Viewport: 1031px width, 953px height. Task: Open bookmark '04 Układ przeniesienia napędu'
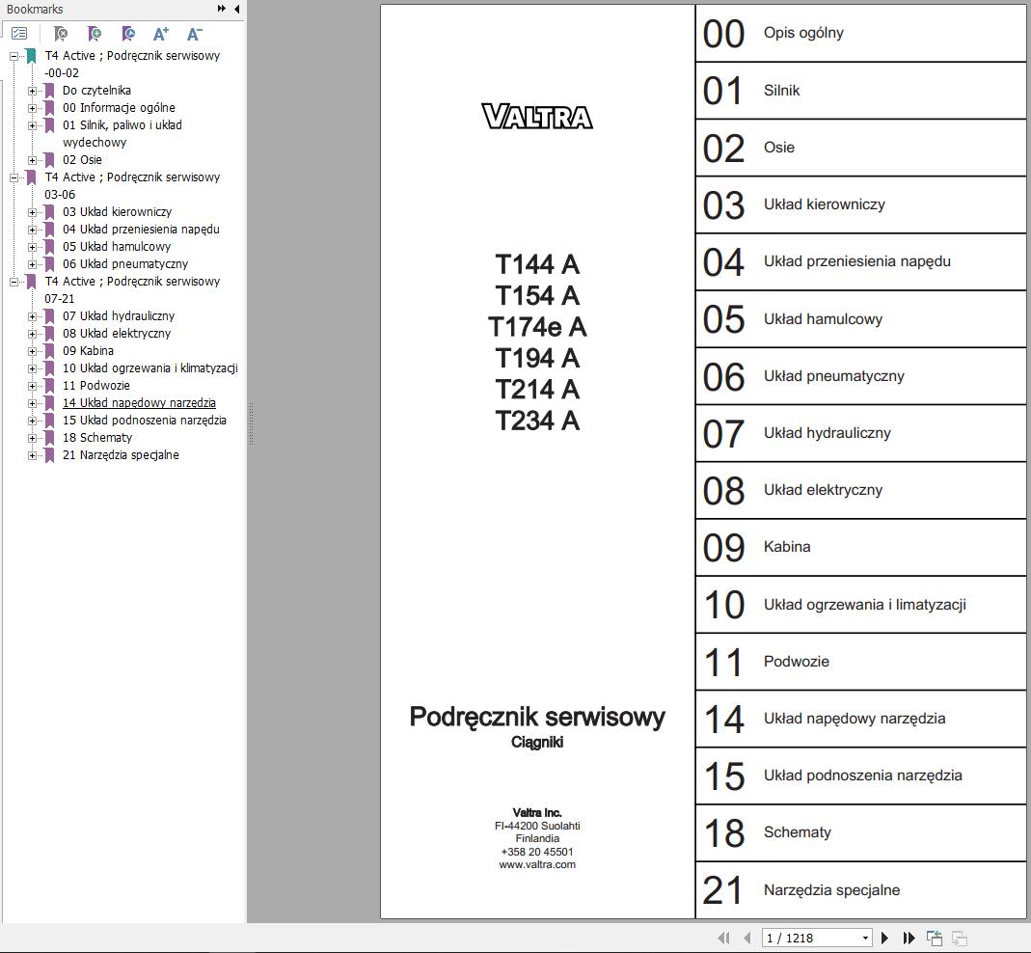pyautogui.click(x=142, y=229)
